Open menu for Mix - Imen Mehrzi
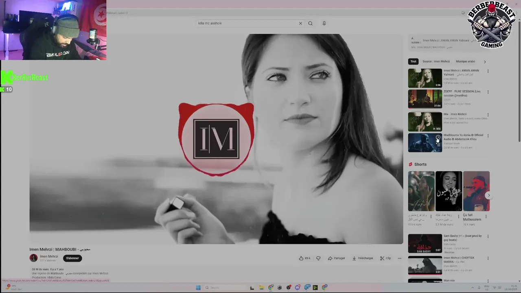 pos(488,115)
